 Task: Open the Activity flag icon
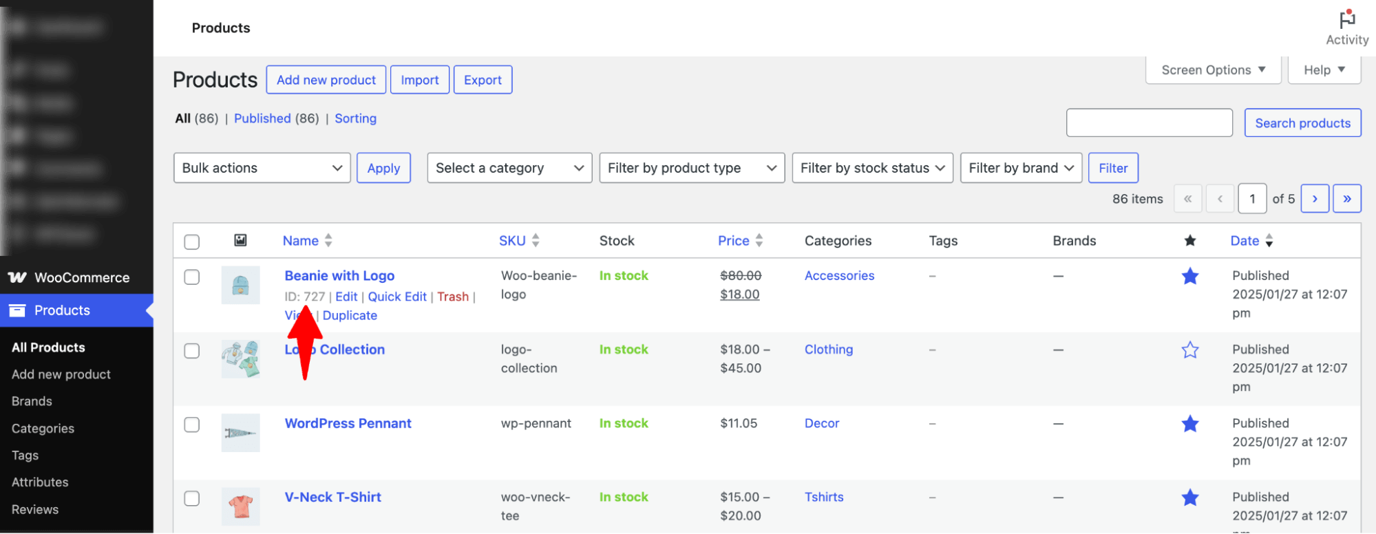tap(1347, 19)
